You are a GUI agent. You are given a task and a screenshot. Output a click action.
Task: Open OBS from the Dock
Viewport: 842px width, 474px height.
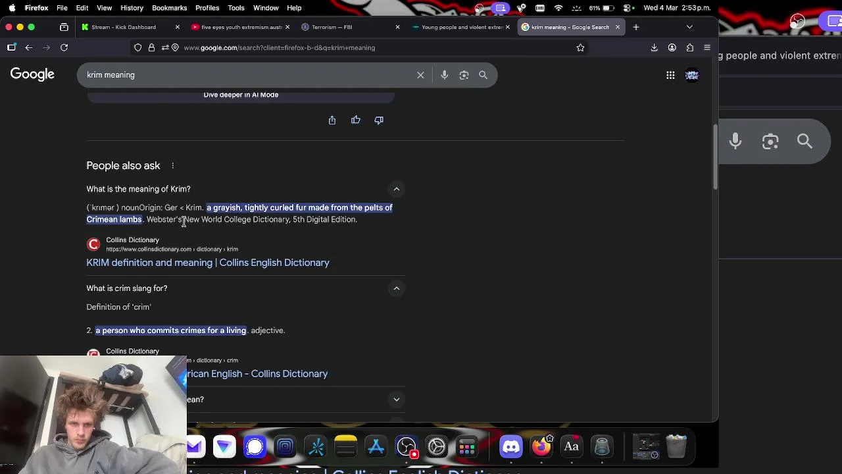pos(407,447)
